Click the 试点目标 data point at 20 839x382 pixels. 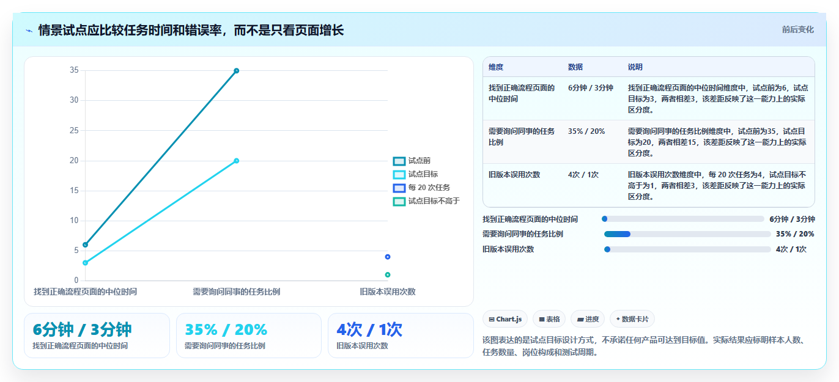(236, 161)
